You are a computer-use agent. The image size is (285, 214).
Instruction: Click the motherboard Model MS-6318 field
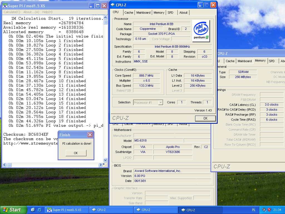pyautogui.click(x=158, y=140)
